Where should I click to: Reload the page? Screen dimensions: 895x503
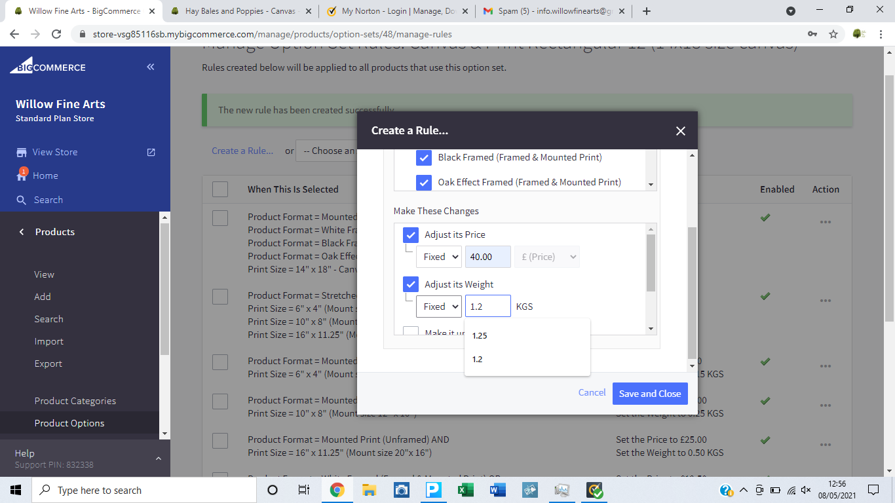(x=56, y=34)
